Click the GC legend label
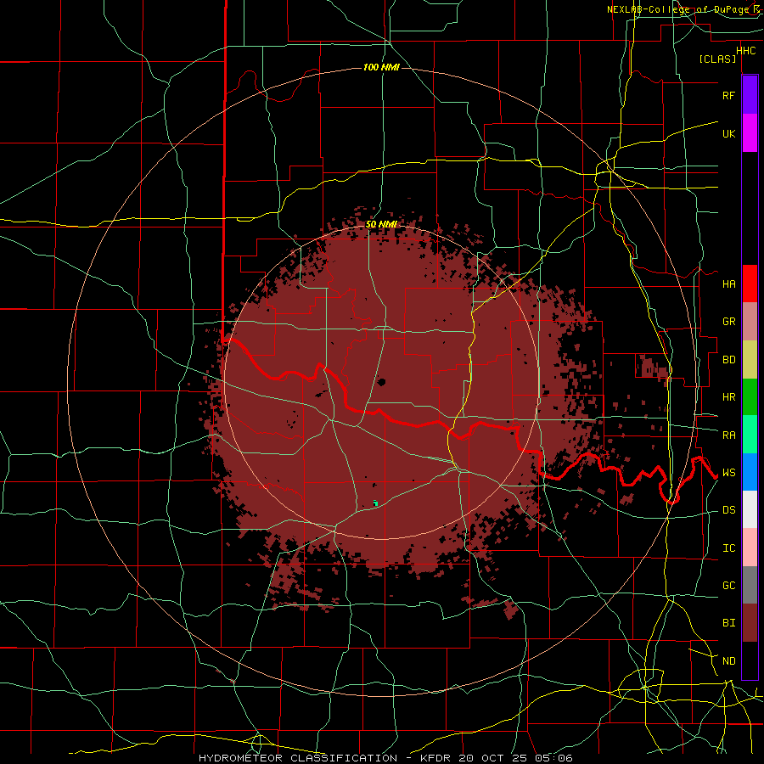The width and height of the screenshot is (764, 764). (728, 585)
